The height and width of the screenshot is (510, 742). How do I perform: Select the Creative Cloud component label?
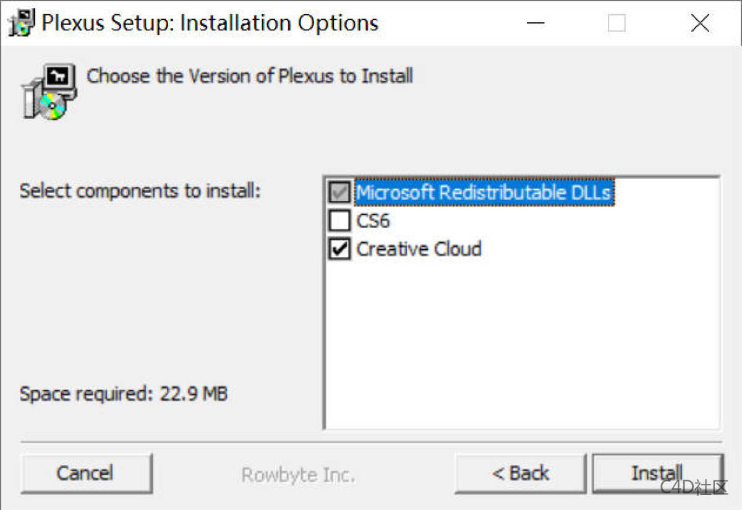coord(419,249)
